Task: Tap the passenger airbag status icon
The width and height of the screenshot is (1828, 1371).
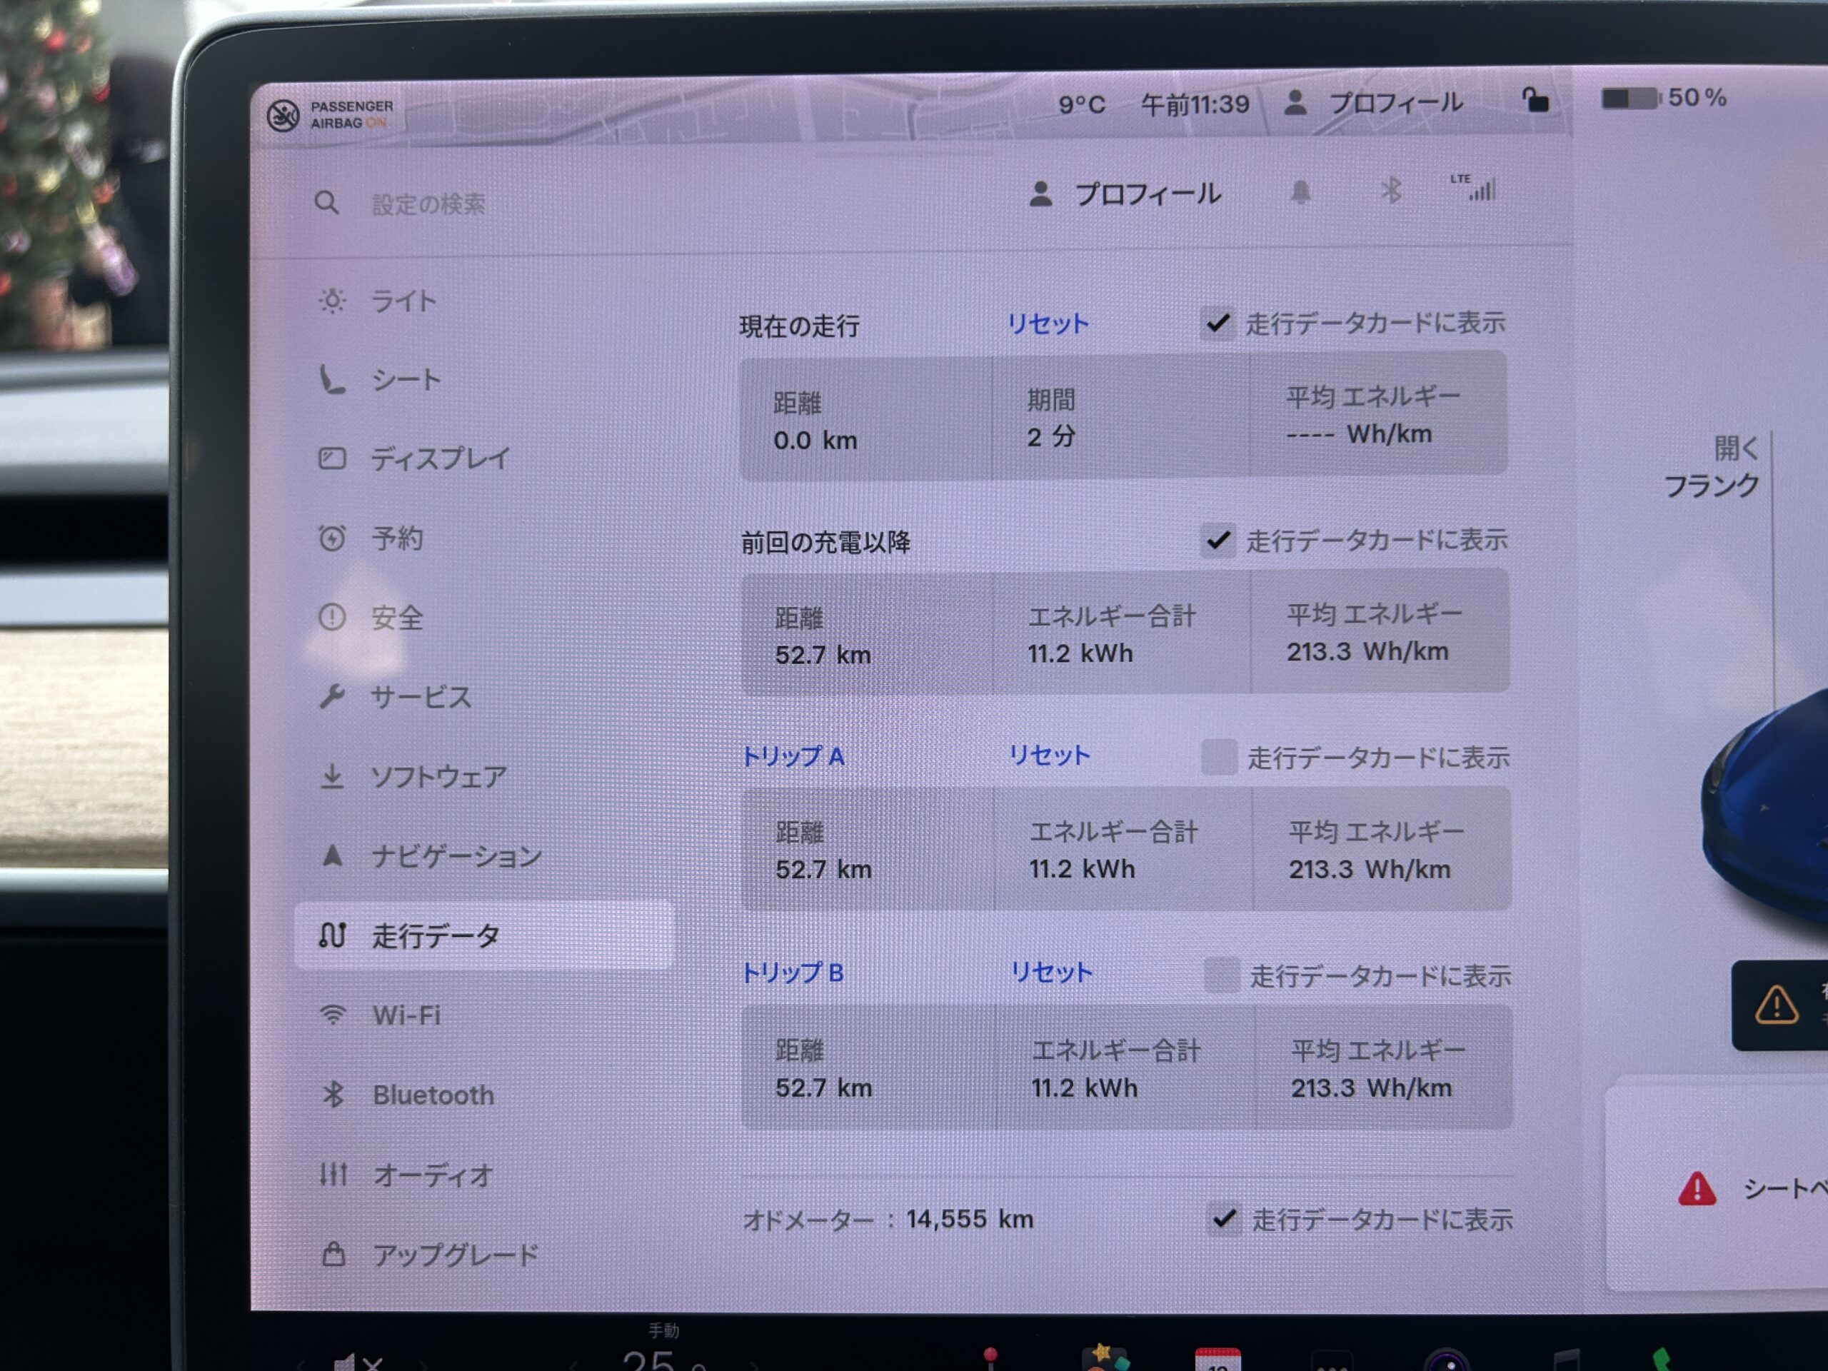Action: pos(283,115)
